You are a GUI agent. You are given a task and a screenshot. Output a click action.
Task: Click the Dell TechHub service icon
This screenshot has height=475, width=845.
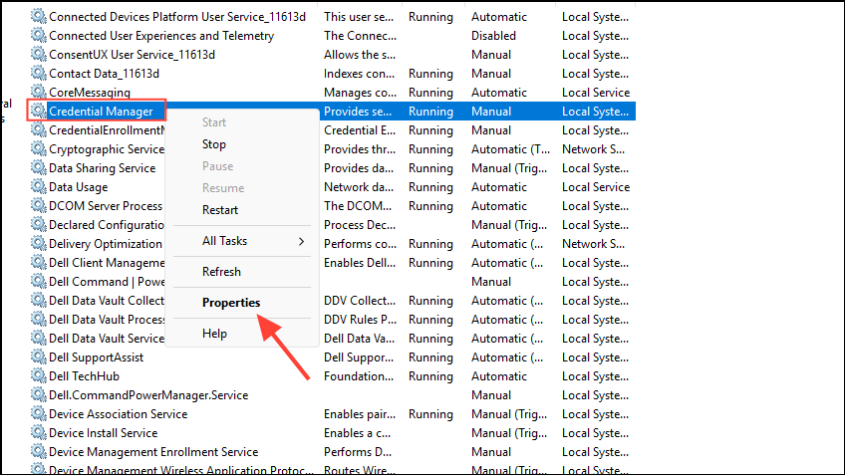click(x=39, y=376)
